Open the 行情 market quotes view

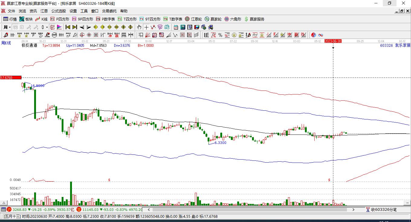[10, 19]
